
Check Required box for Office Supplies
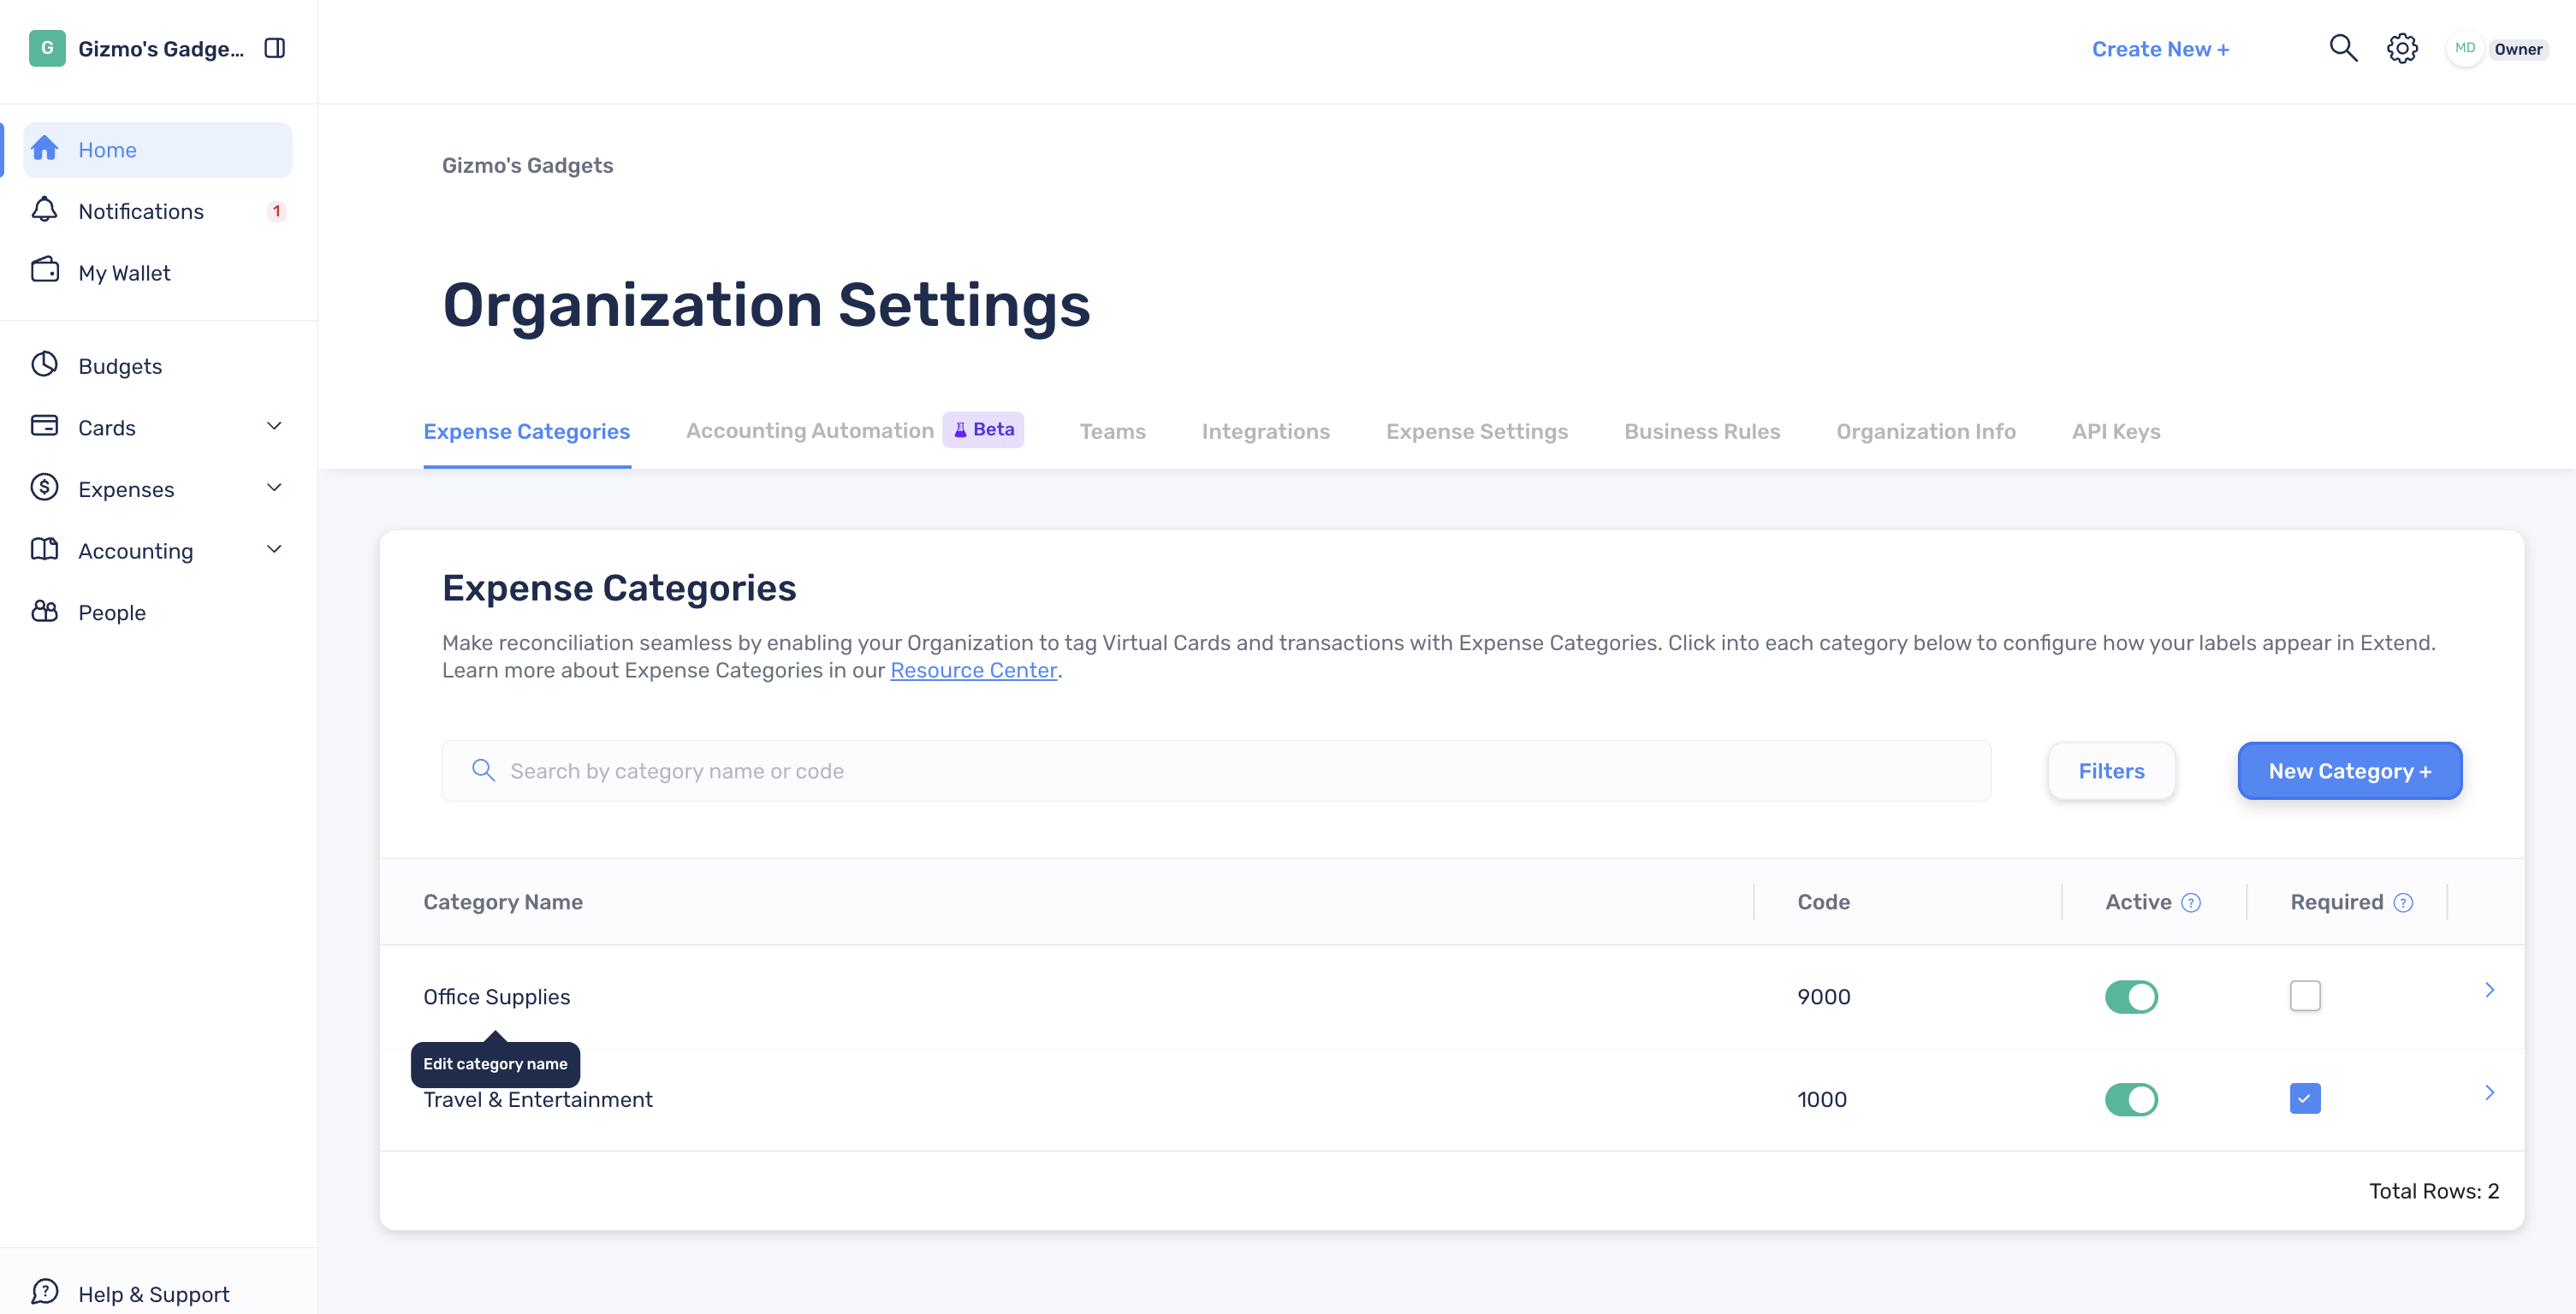coord(2305,997)
